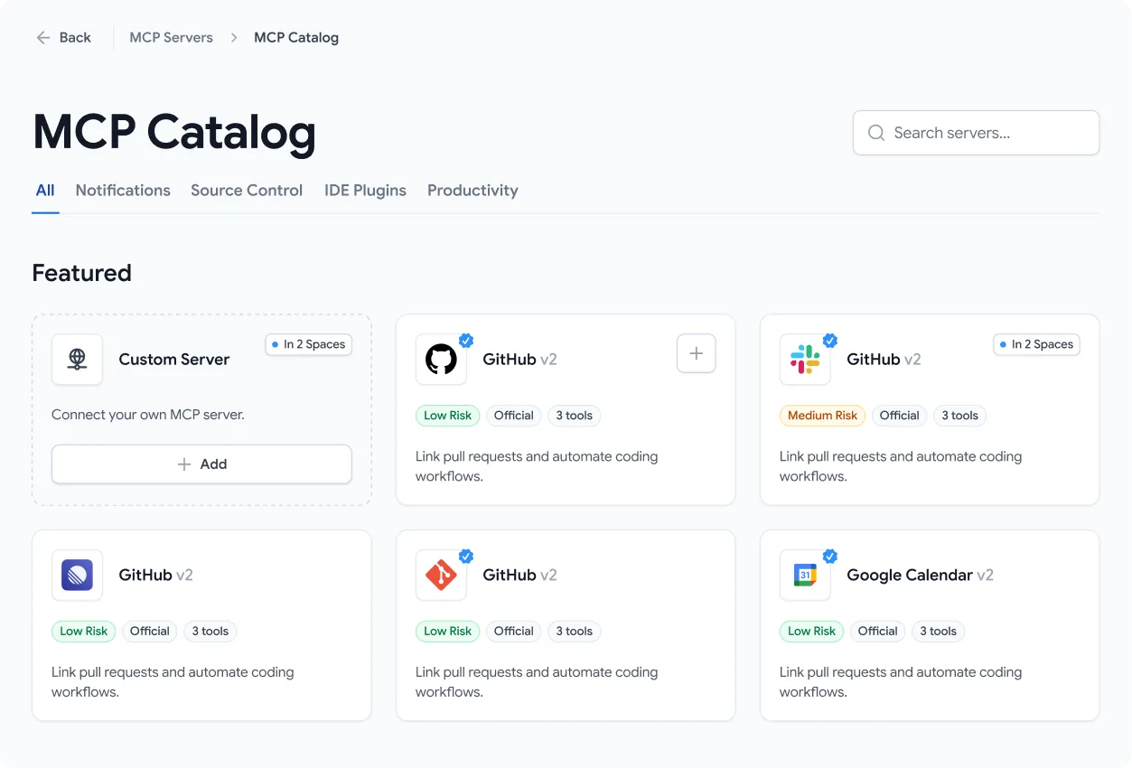This screenshot has width=1132, height=768.
Task: Click the GitHub octocat logo icon
Action: pyautogui.click(x=441, y=360)
